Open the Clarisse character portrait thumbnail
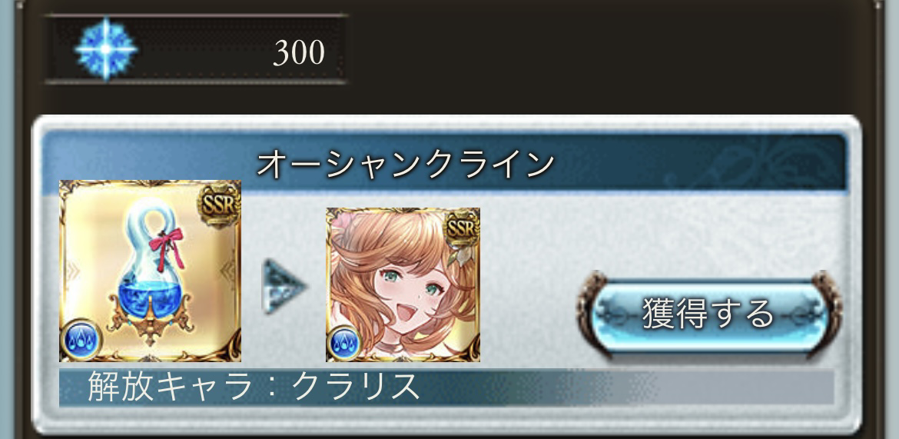Image resolution: width=899 pixels, height=439 pixels. click(403, 284)
